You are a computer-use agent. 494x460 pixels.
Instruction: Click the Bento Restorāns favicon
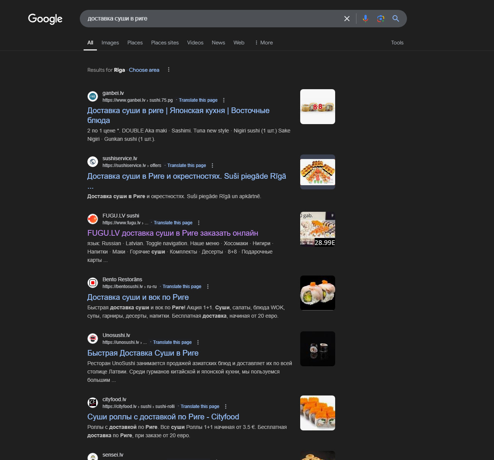click(x=93, y=283)
